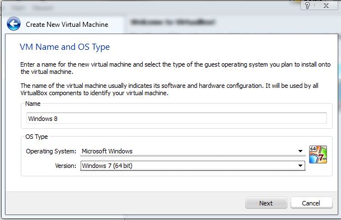Expand the Version dropdown arrow
This screenshot has height=220, width=341.
pyautogui.click(x=300, y=166)
